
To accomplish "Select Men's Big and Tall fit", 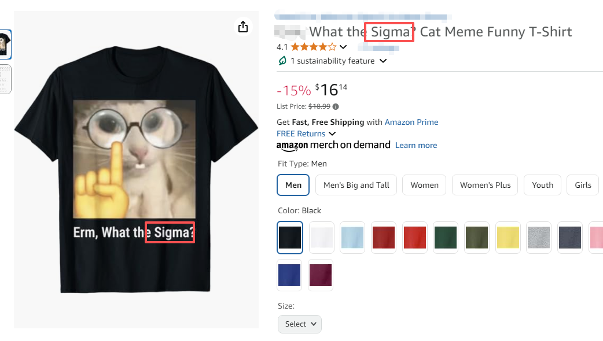I will 356,185.
